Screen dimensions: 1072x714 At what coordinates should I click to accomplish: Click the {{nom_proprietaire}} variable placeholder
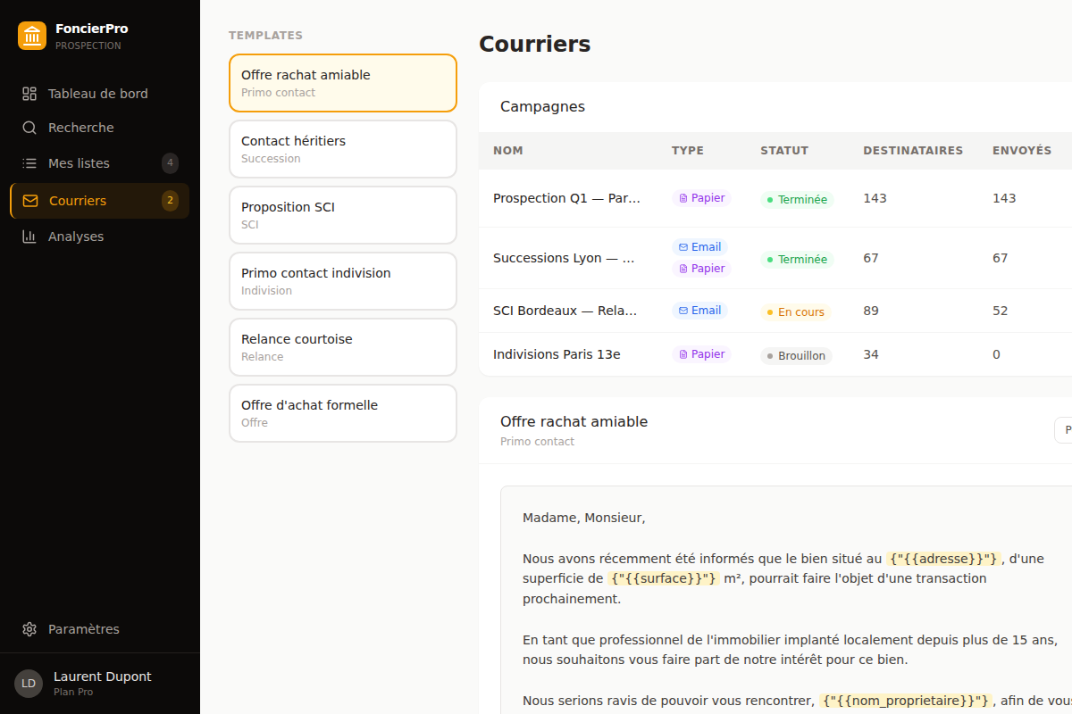(x=906, y=701)
